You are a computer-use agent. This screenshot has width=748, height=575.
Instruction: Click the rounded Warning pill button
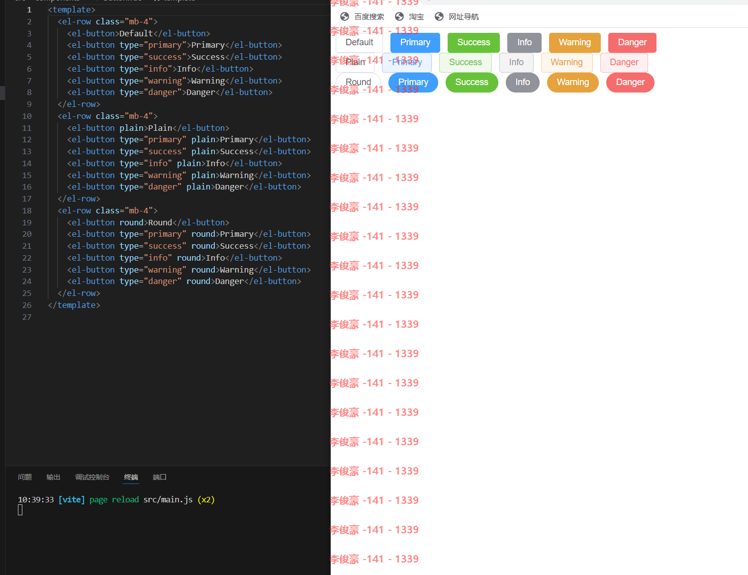pos(573,82)
